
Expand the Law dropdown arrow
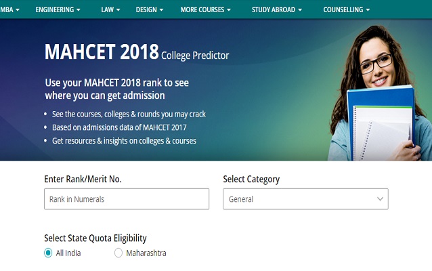[118, 10]
